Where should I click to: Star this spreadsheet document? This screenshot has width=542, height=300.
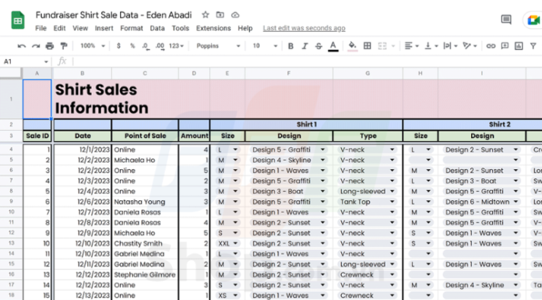pos(206,15)
